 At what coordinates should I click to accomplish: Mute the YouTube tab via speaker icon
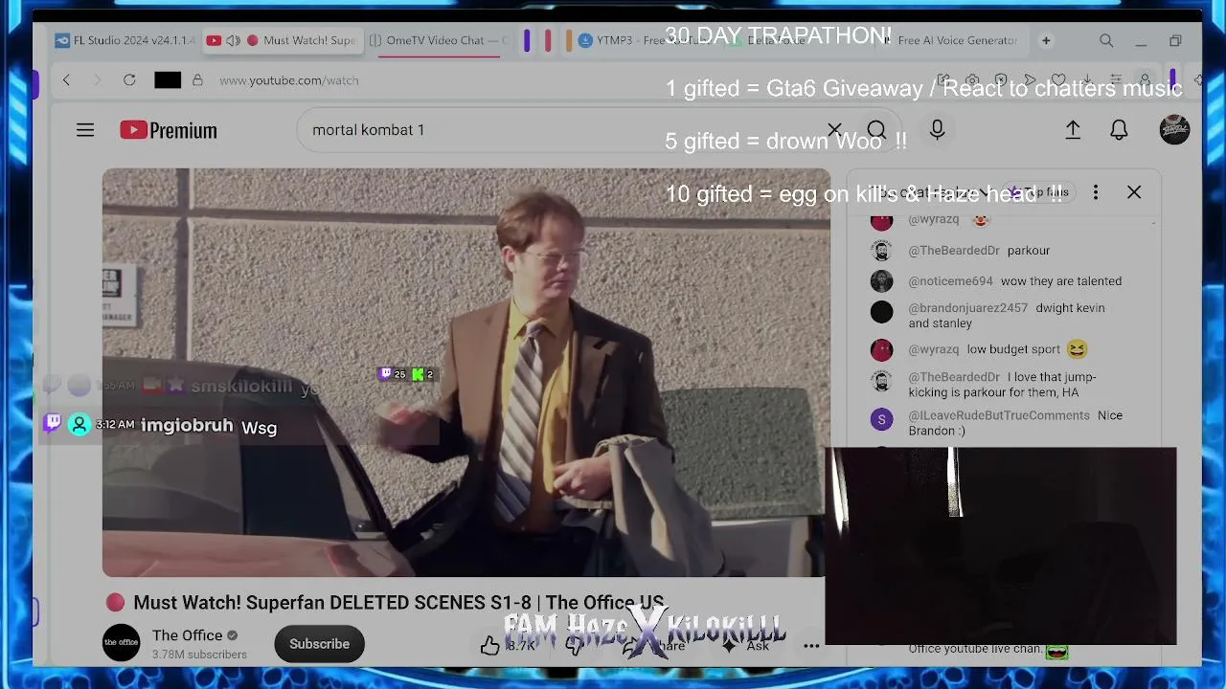click(x=233, y=41)
